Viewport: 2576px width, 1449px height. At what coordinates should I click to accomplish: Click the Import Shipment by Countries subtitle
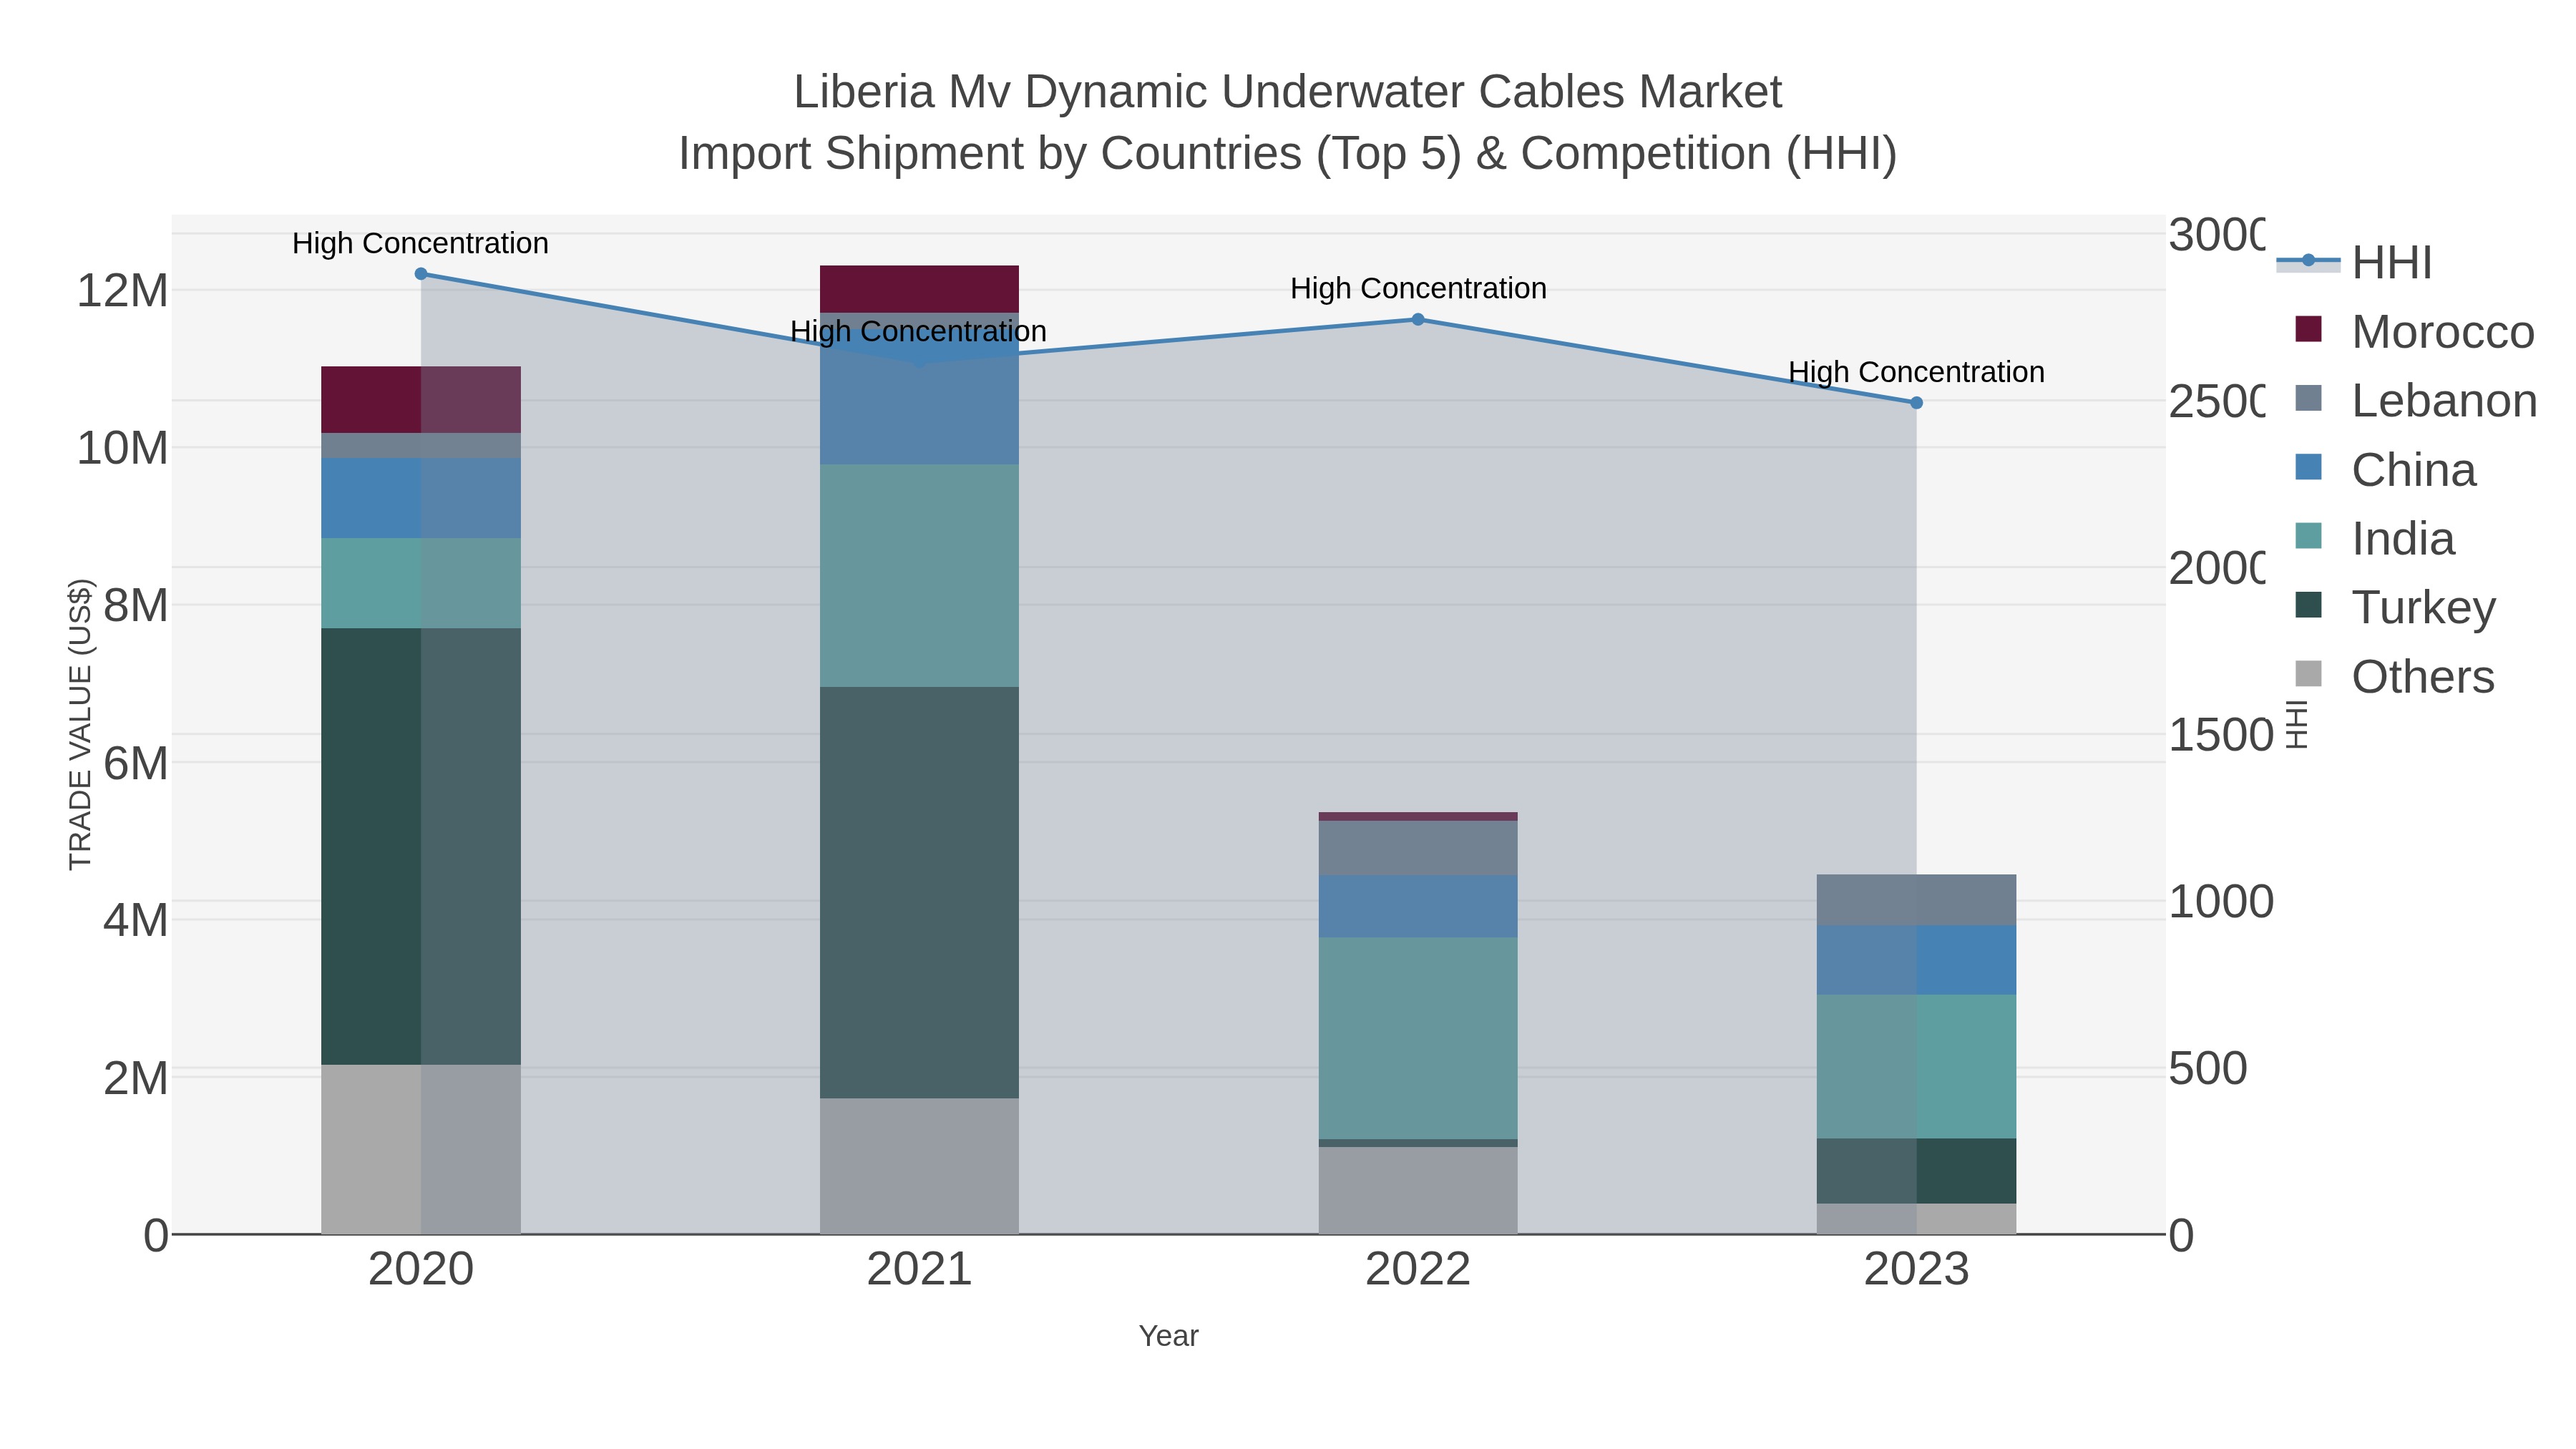[x=1288, y=154]
